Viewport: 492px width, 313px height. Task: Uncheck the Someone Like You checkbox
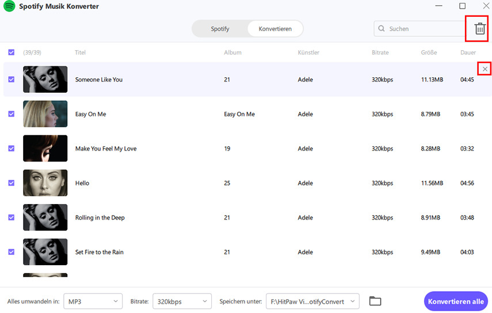pos(12,79)
